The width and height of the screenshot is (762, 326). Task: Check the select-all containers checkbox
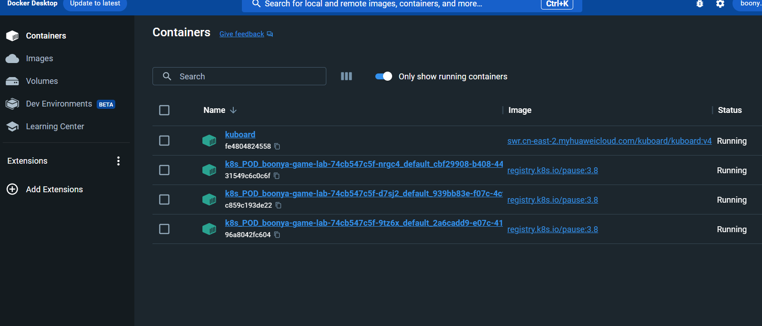tap(164, 110)
